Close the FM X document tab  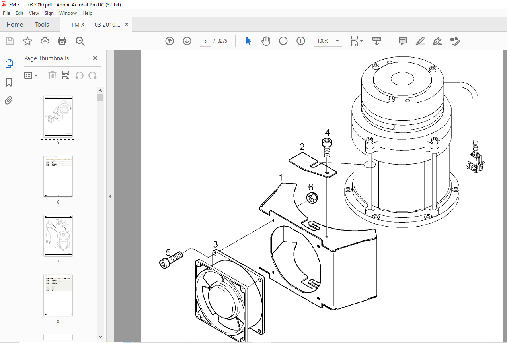127,25
